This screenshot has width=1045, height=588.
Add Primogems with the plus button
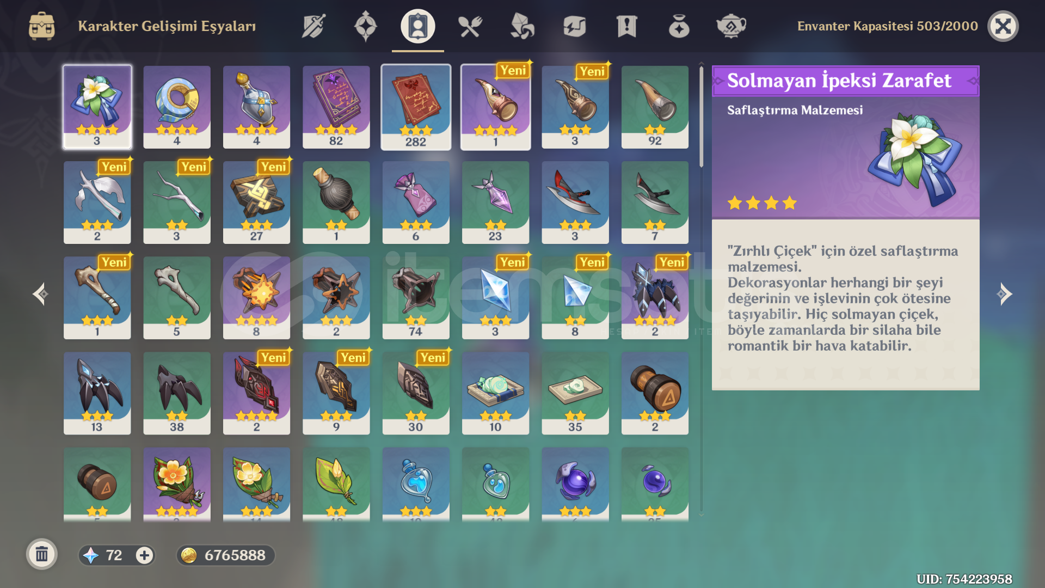coord(144,555)
